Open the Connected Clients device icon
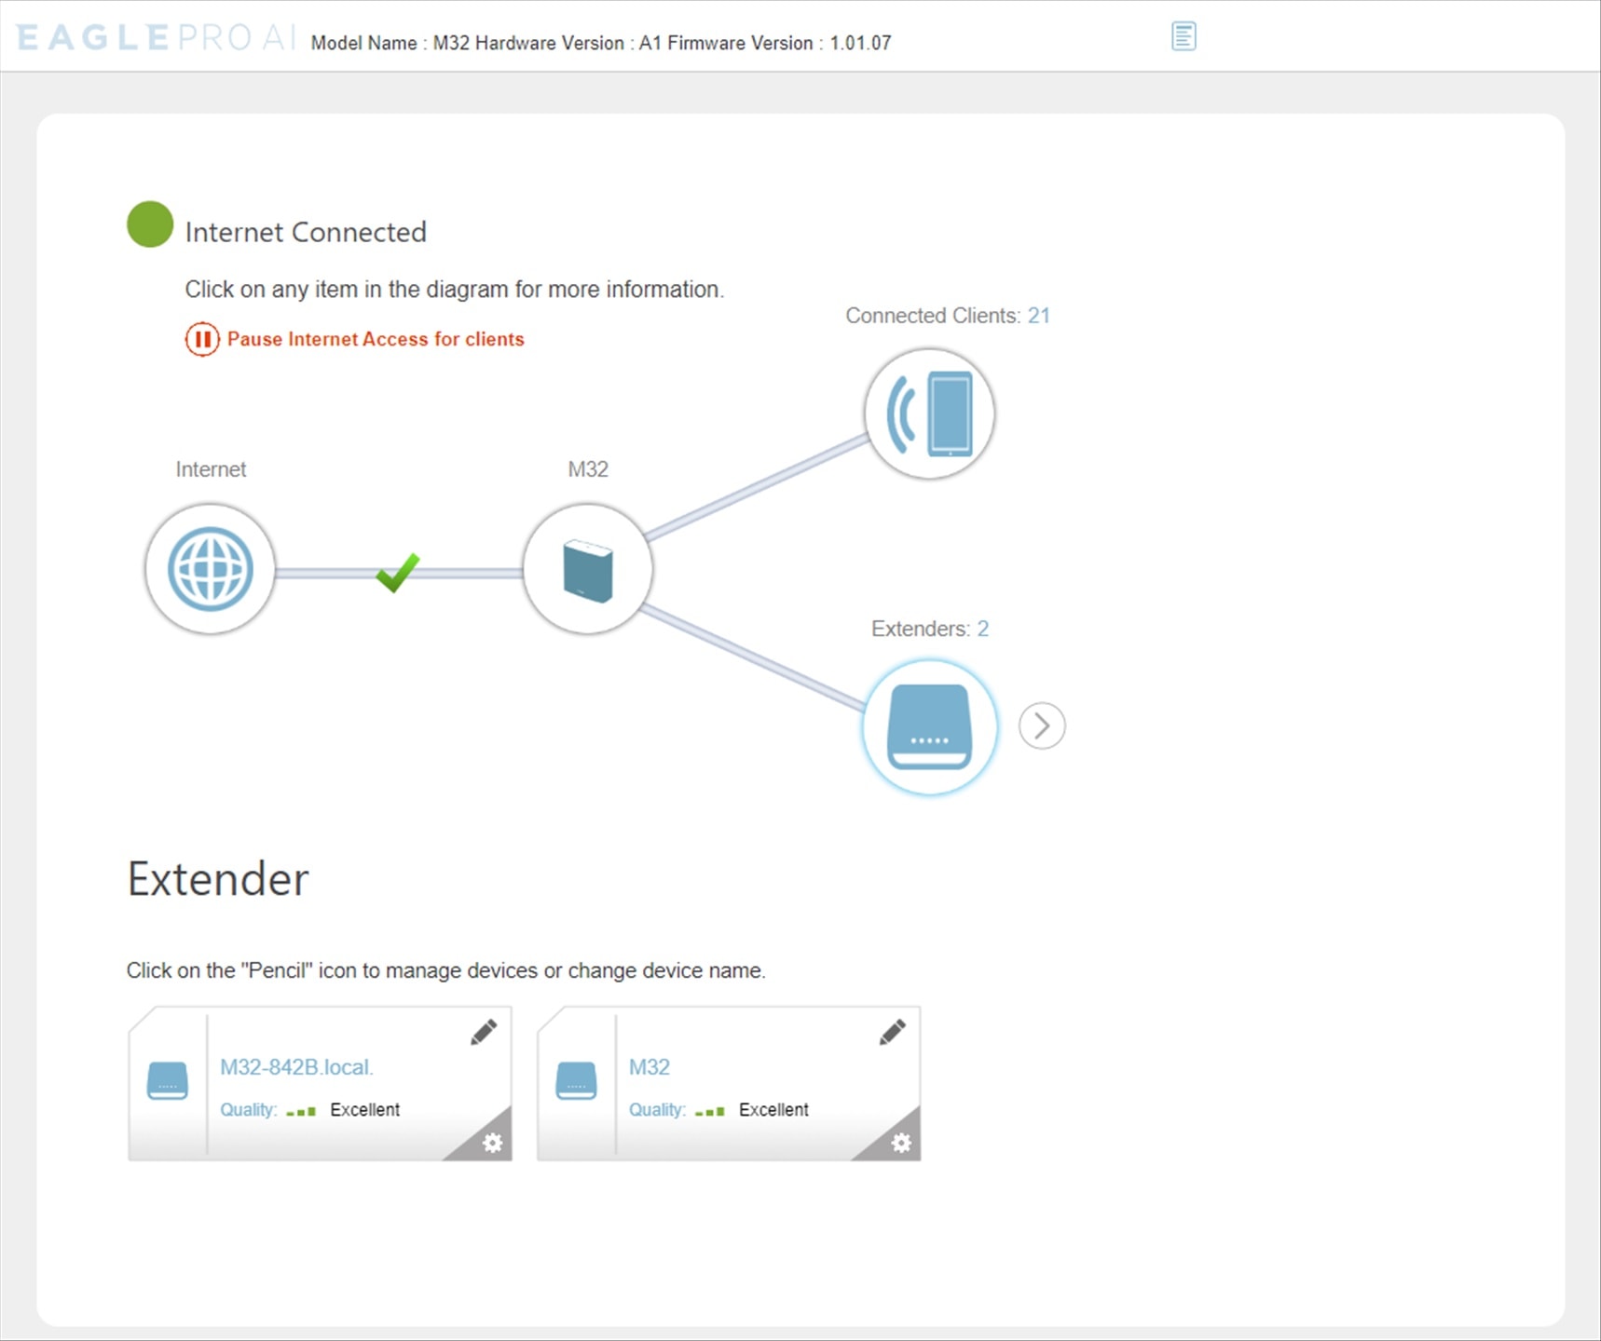The width and height of the screenshot is (1601, 1341). (x=929, y=413)
